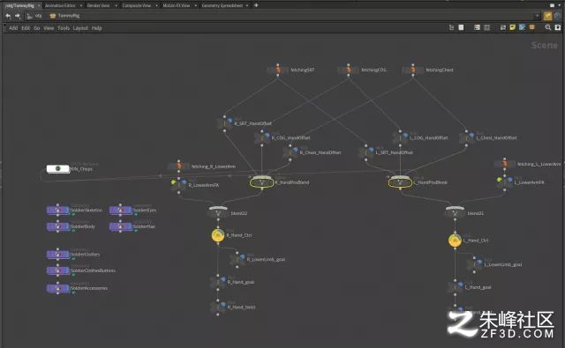
Task: Expand pane options arrow at top right
Action: pos(558,5)
